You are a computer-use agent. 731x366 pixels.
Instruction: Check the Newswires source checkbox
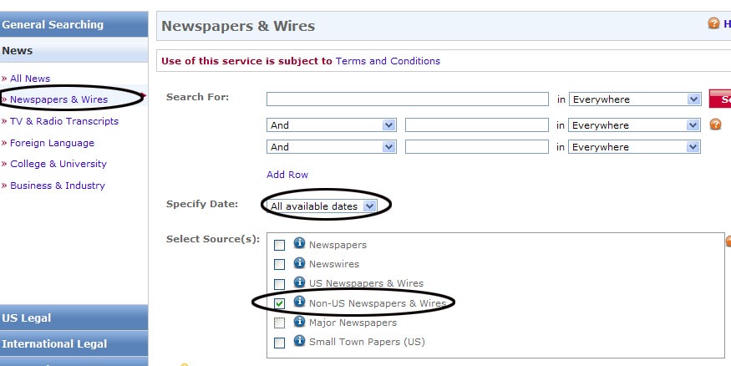pyautogui.click(x=279, y=265)
